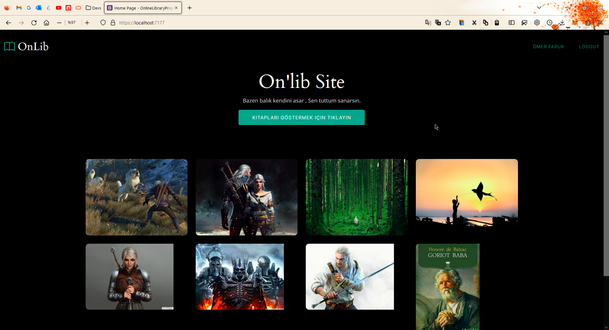Go forward to next page
609x330 pixels.
coord(21,23)
